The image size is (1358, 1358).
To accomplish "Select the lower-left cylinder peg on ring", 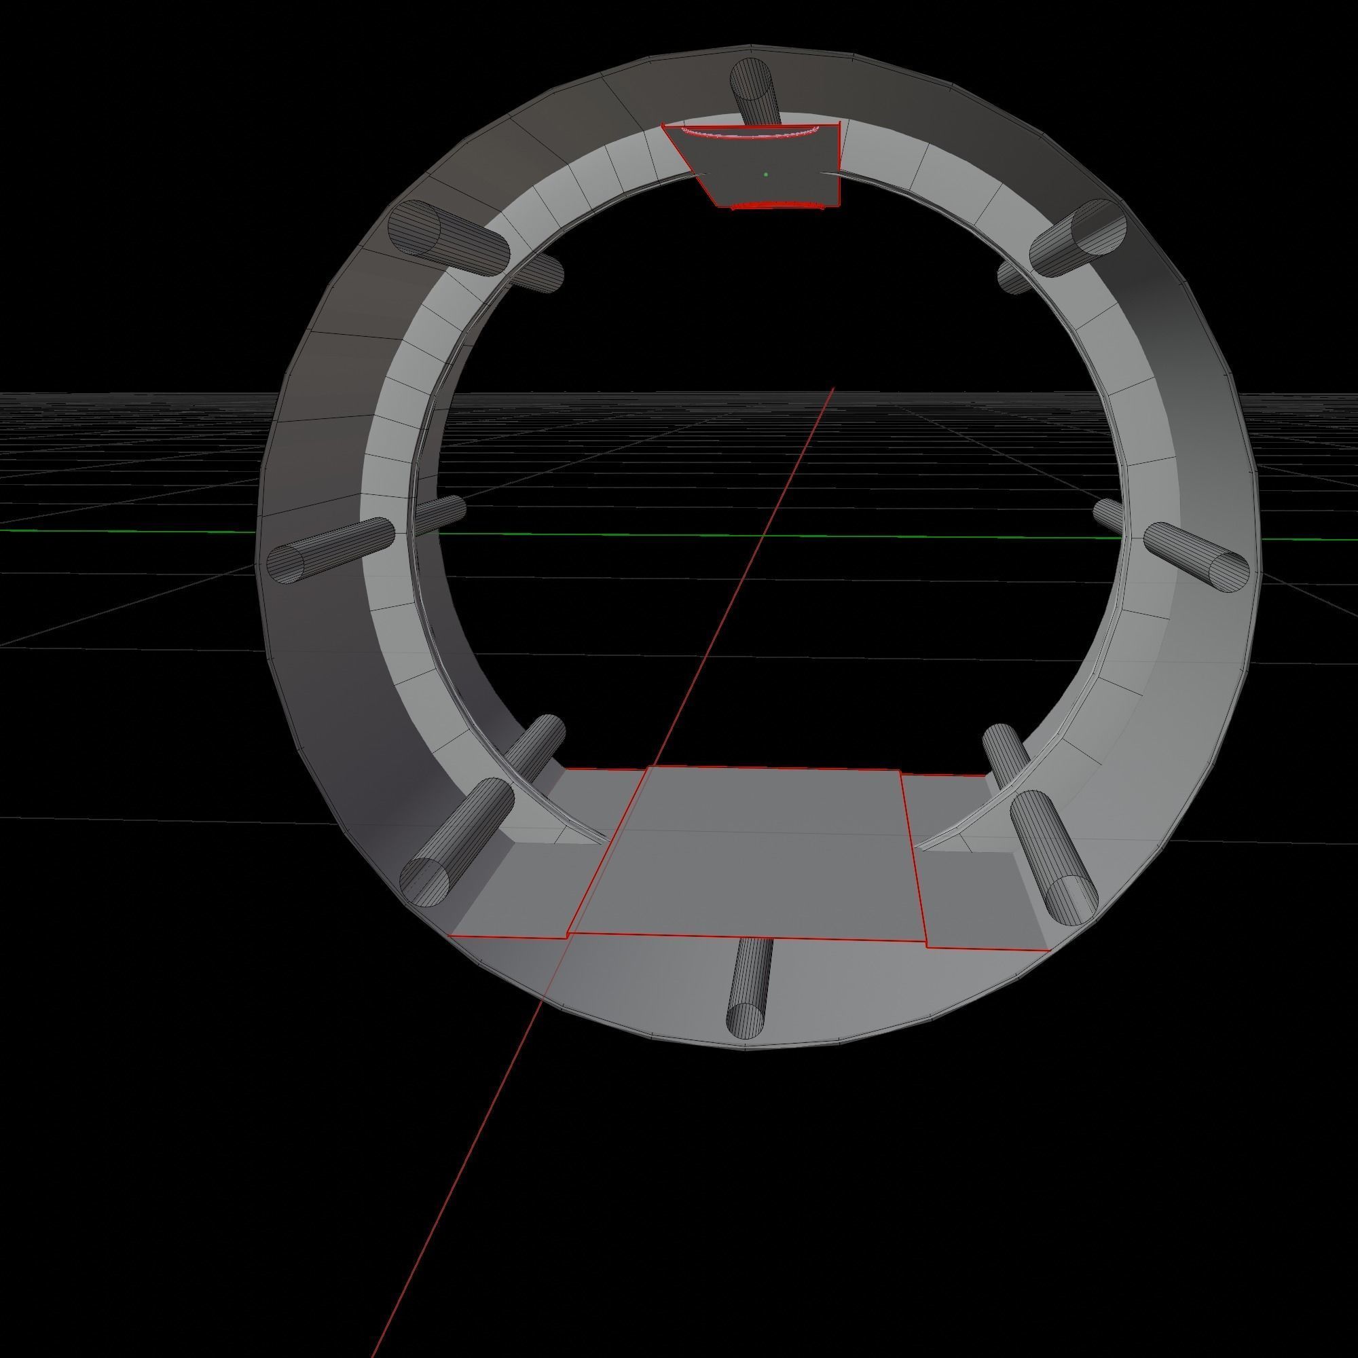I will 457,843.
